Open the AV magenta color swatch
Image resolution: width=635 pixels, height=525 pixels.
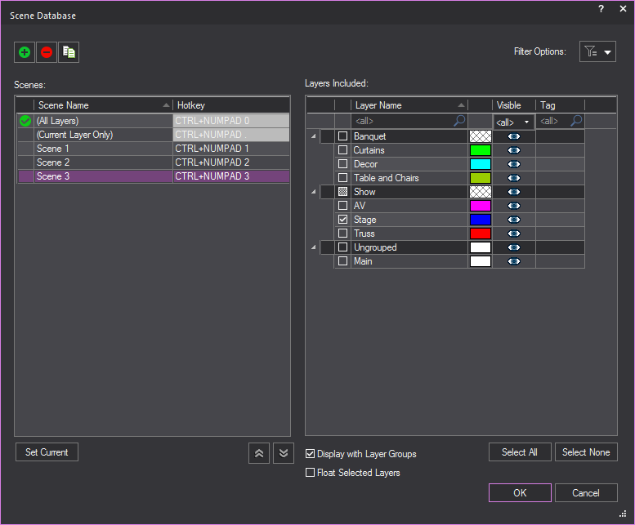point(481,206)
